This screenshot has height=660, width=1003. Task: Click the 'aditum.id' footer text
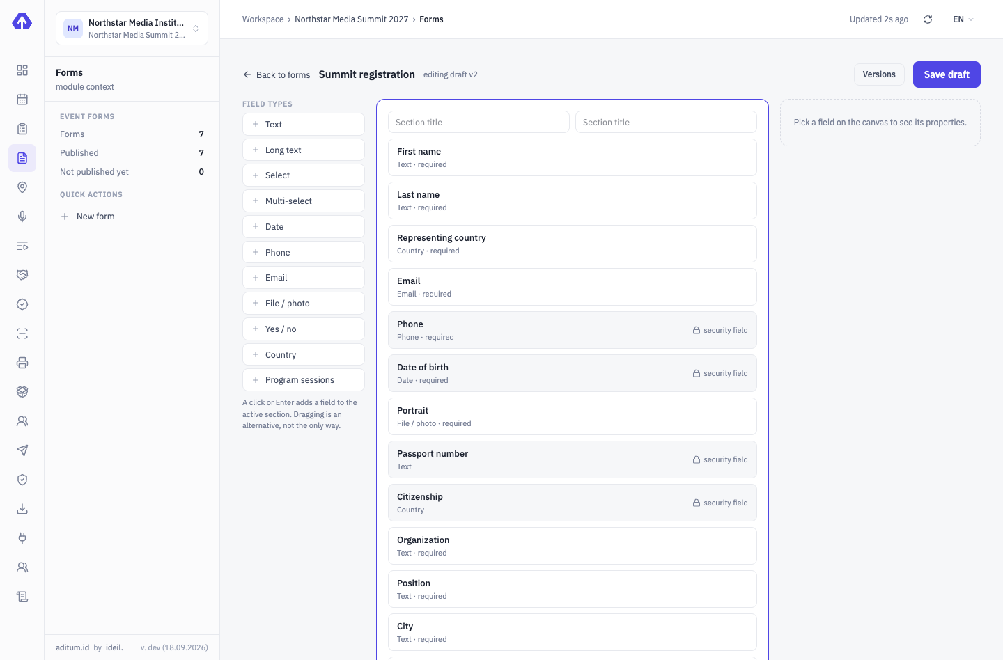[x=72, y=647]
